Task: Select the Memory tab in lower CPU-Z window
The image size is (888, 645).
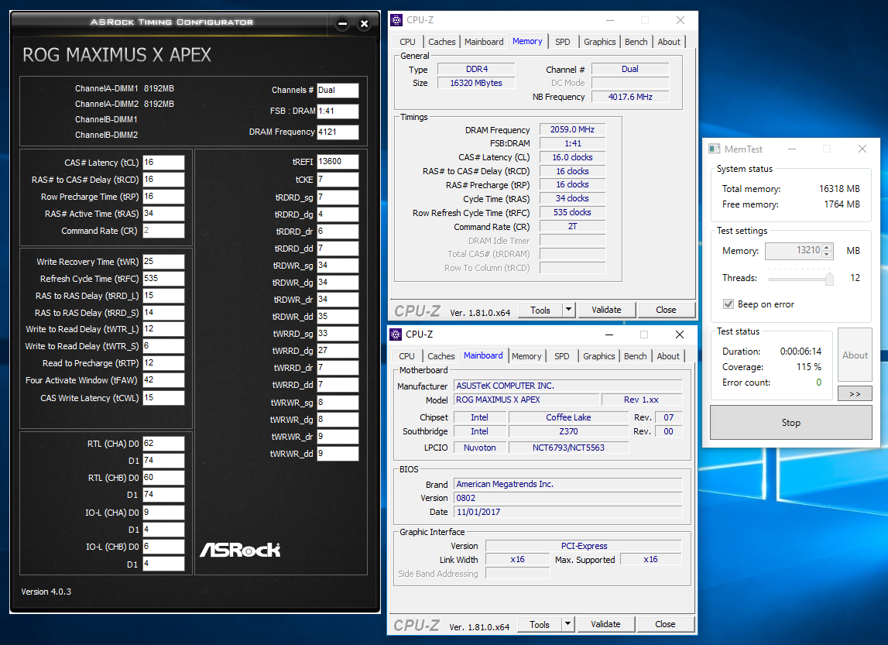Action: (526, 356)
